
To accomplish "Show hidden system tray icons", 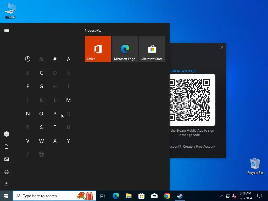I will pyautogui.click(x=221, y=196).
